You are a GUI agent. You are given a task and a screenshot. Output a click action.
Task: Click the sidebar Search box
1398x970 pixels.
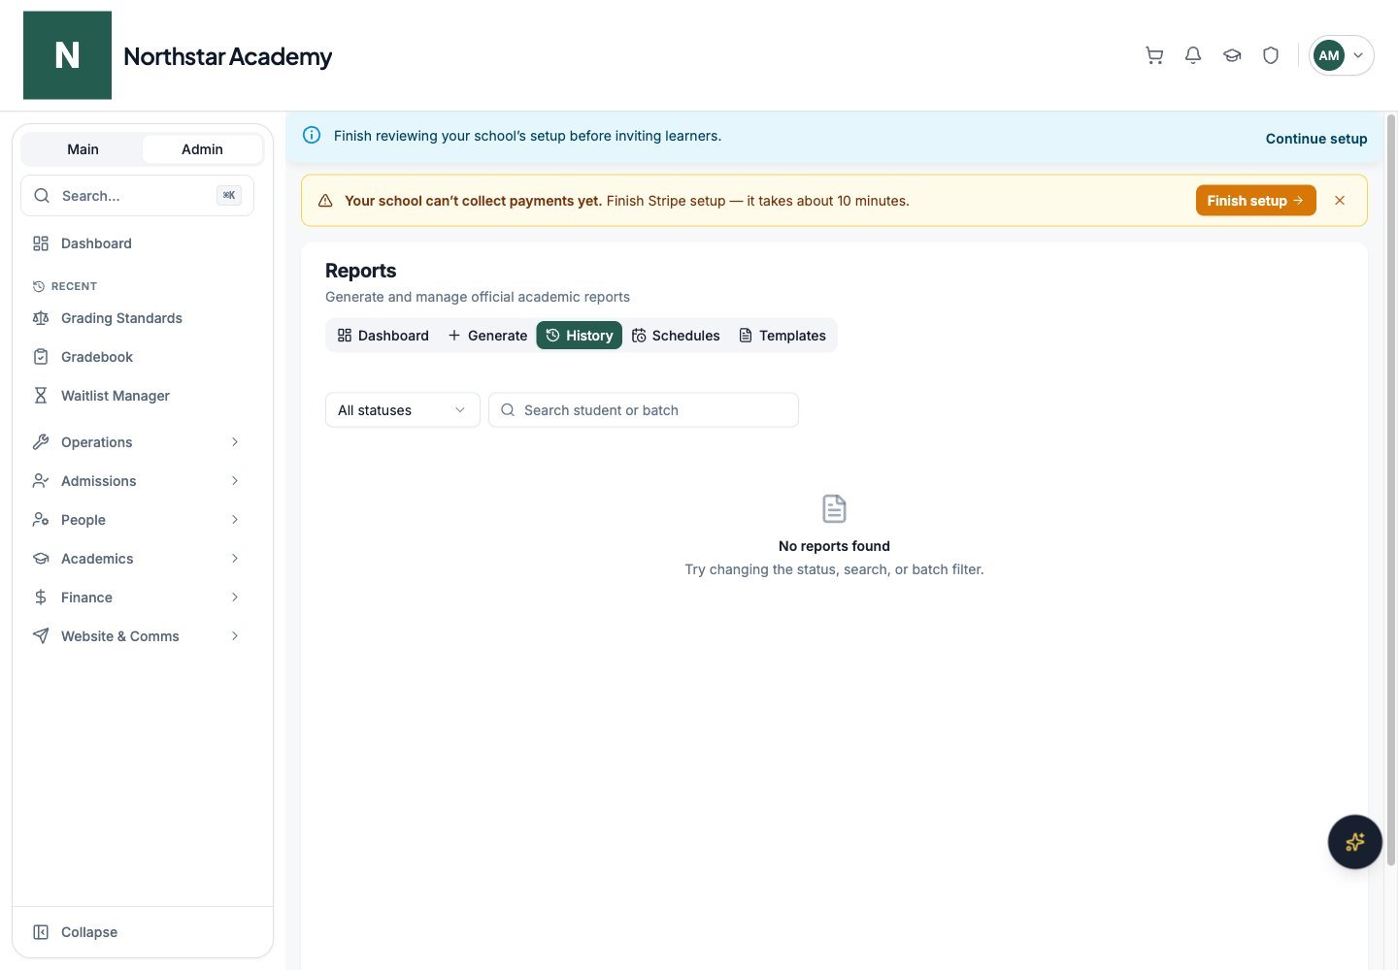point(137,196)
